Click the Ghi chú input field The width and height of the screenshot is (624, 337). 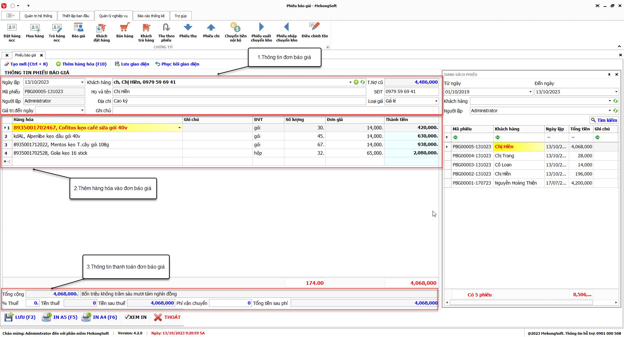tap(273, 111)
